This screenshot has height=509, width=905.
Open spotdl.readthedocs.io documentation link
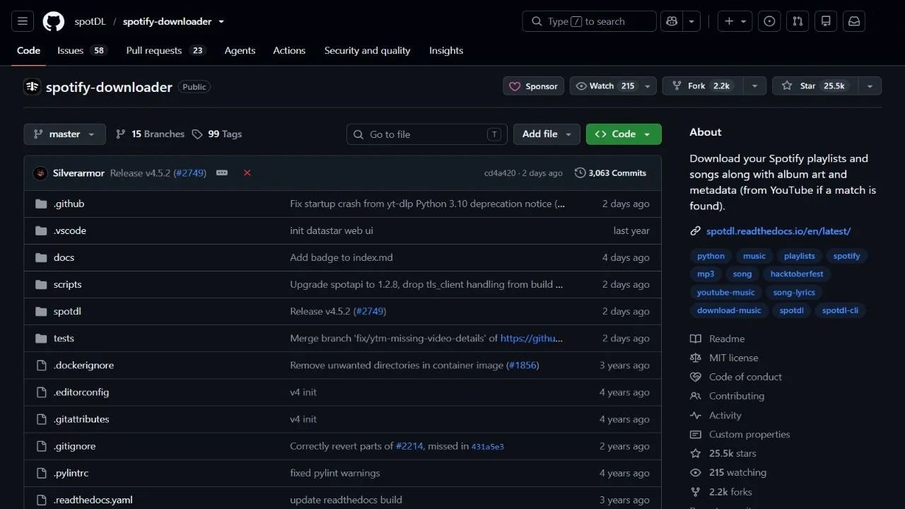[778, 231]
